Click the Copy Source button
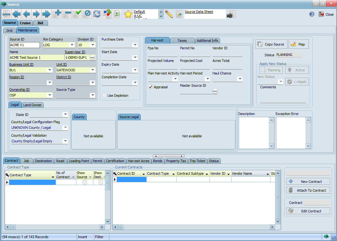The height and width of the screenshot is (241, 337). click(x=271, y=44)
